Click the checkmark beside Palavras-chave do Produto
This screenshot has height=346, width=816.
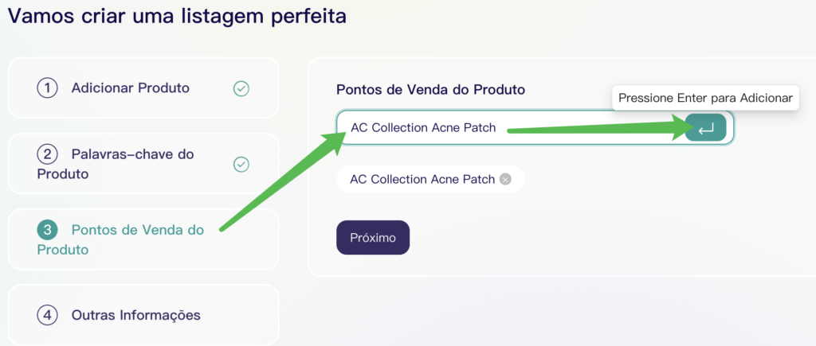(241, 164)
